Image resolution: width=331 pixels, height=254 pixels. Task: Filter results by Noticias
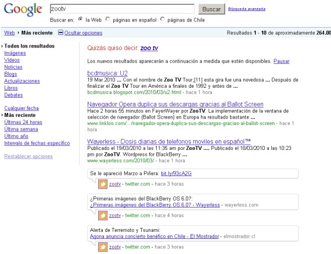[x=13, y=67]
